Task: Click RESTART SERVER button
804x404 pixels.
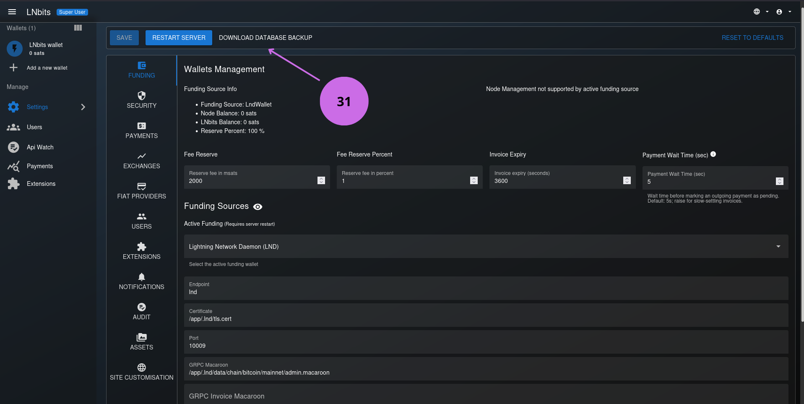Action: pos(178,37)
